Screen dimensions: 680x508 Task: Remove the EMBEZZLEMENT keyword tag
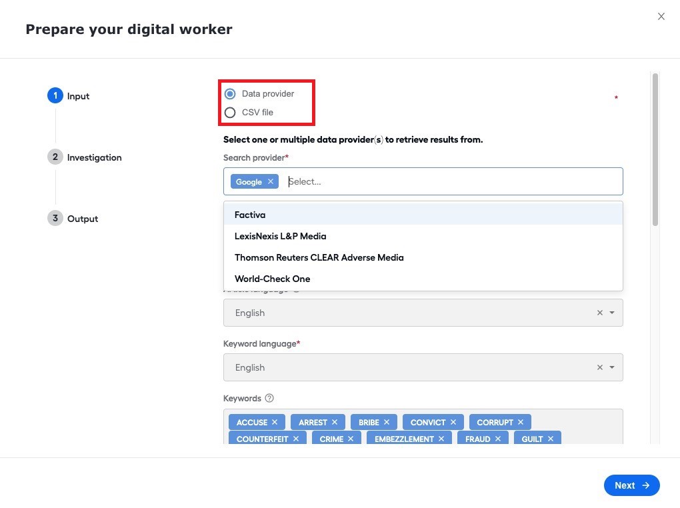(x=441, y=439)
